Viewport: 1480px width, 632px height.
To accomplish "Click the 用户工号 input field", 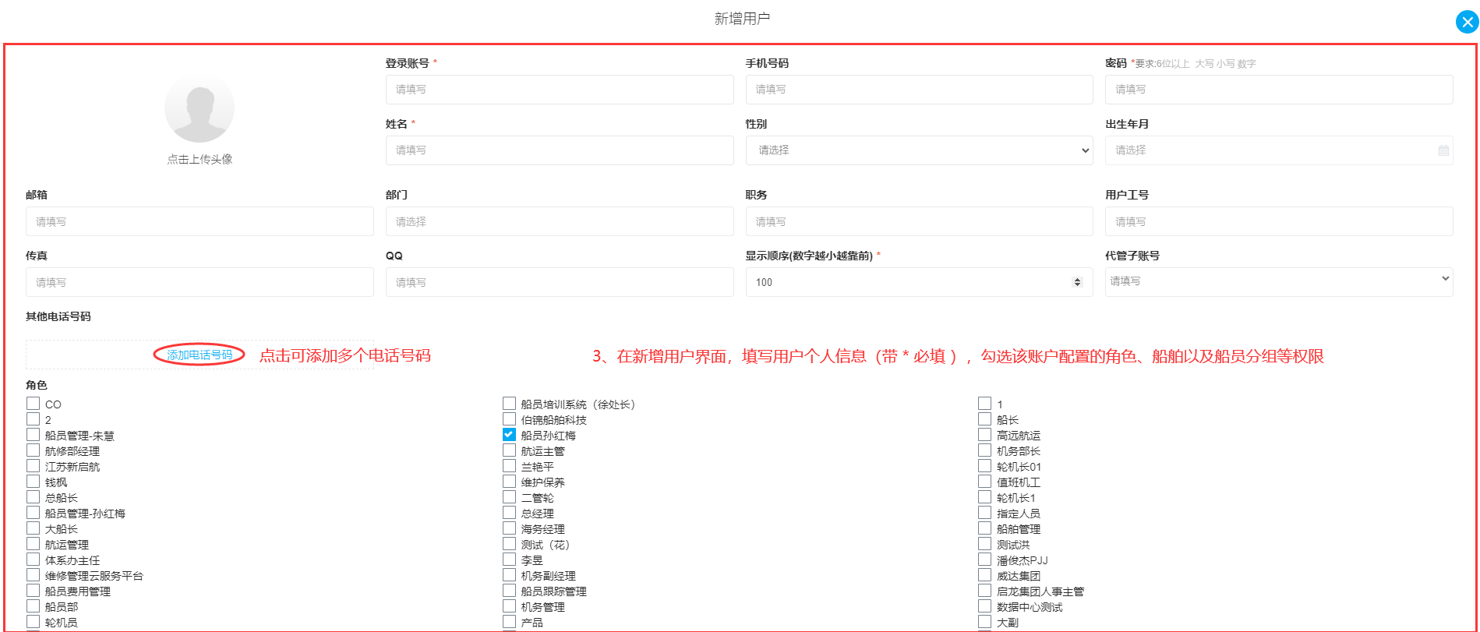I will 1279,221.
